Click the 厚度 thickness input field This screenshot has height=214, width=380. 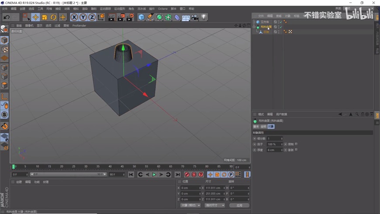[274, 150]
